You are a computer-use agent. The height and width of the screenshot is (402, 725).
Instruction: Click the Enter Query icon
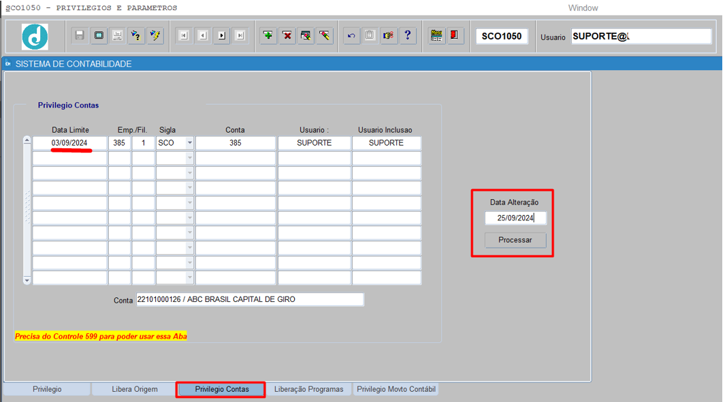pyautogui.click(x=136, y=35)
